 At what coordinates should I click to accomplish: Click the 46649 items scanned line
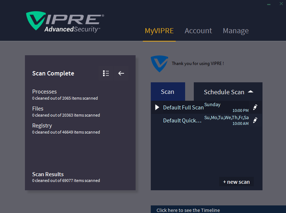coord(66,132)
